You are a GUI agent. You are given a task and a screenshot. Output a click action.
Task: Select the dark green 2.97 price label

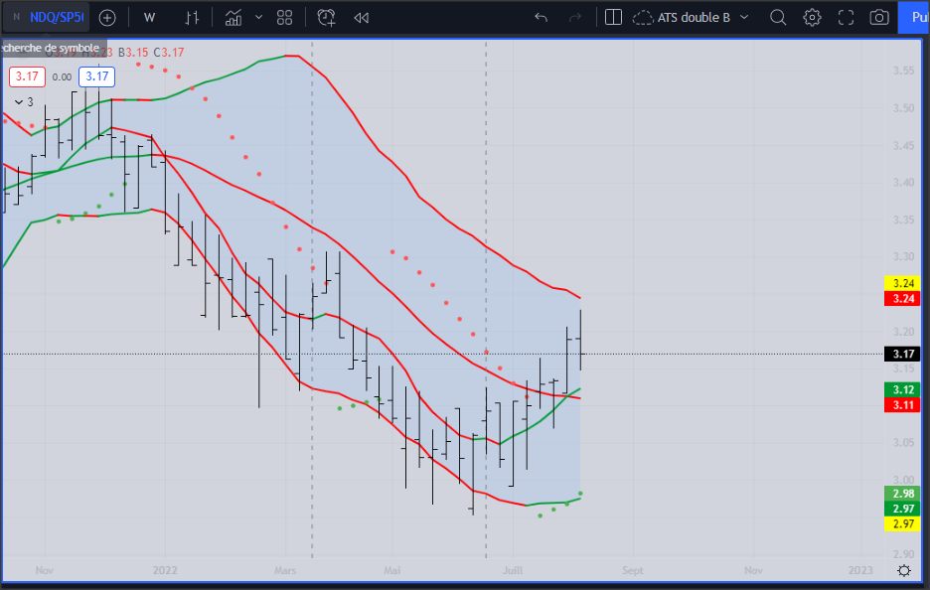pos(903,509)
